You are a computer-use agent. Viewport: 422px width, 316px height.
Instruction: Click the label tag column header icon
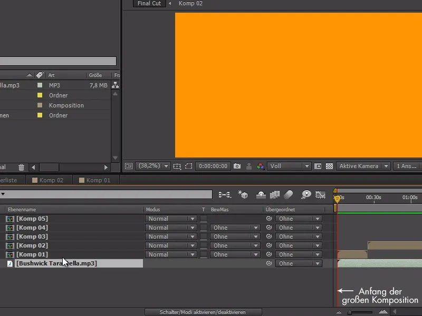click(40, 75)
